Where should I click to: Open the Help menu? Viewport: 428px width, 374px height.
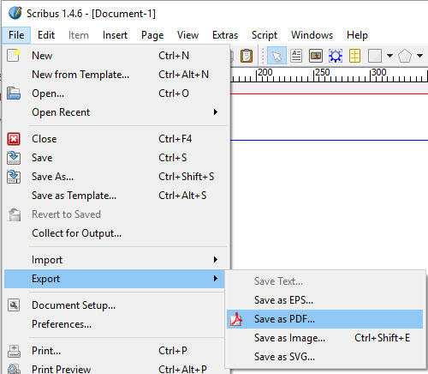tap(357, 35)
